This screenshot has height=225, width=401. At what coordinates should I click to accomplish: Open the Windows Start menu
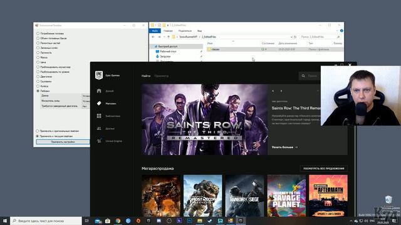5,221
